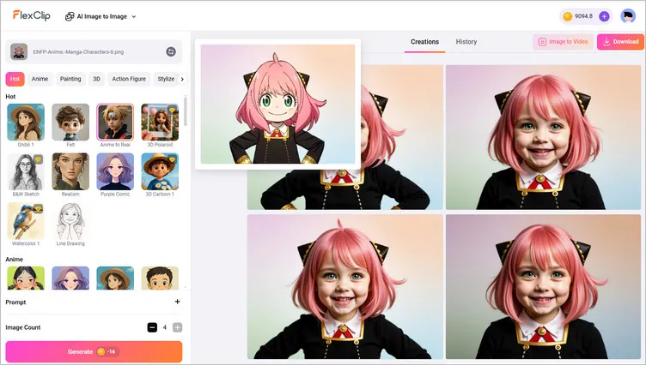646x365 pixels.
Task: Decrease image count with minus button
Action: [152, 327]
